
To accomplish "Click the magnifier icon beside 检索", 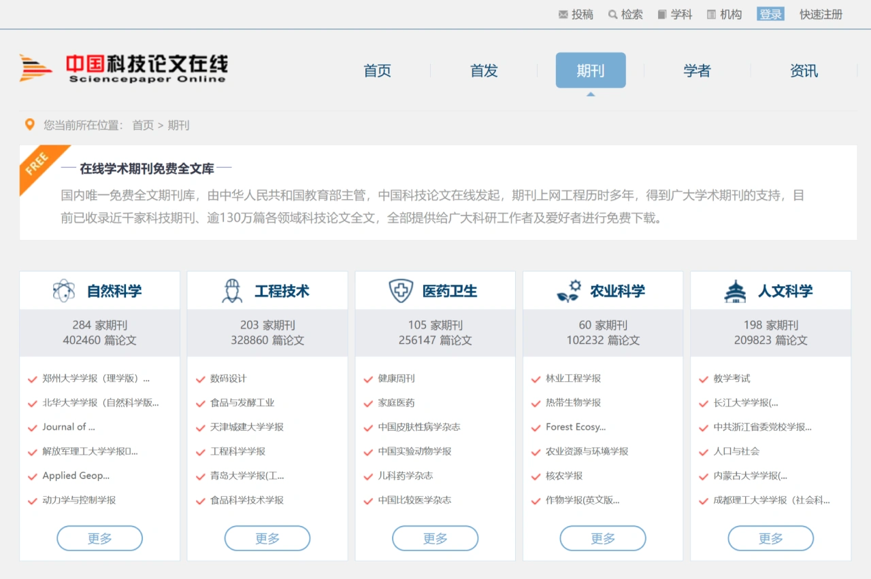I will [x=612, y=14].
